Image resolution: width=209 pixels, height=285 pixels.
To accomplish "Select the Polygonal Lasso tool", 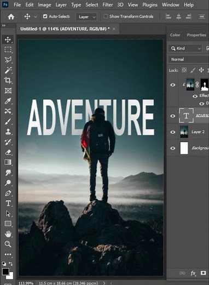I will (8, 60).
